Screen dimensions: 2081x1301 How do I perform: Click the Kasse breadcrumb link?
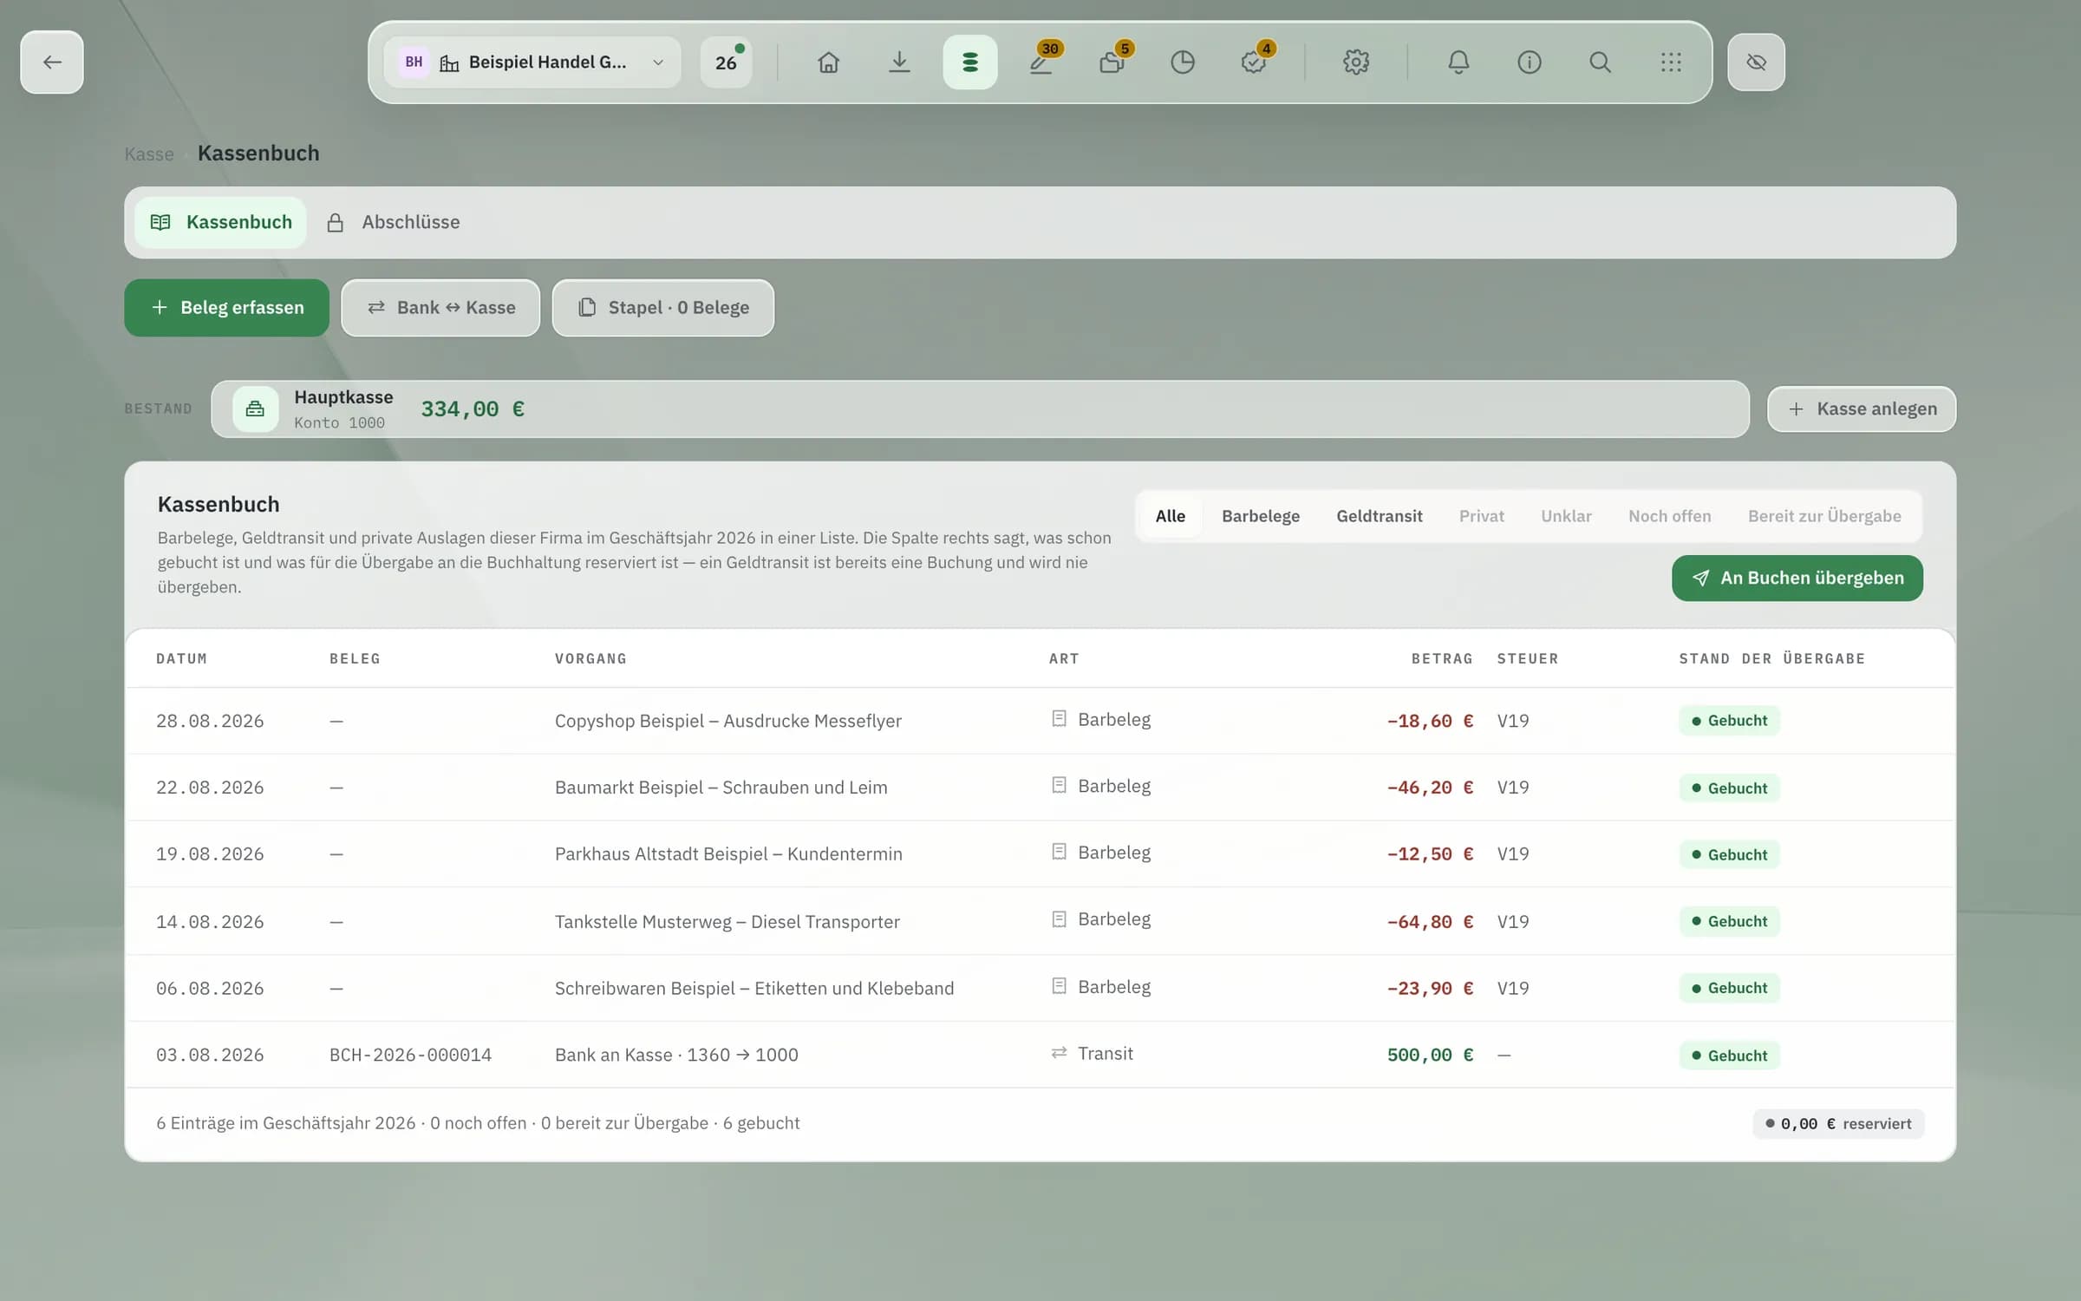coord(149,154)
